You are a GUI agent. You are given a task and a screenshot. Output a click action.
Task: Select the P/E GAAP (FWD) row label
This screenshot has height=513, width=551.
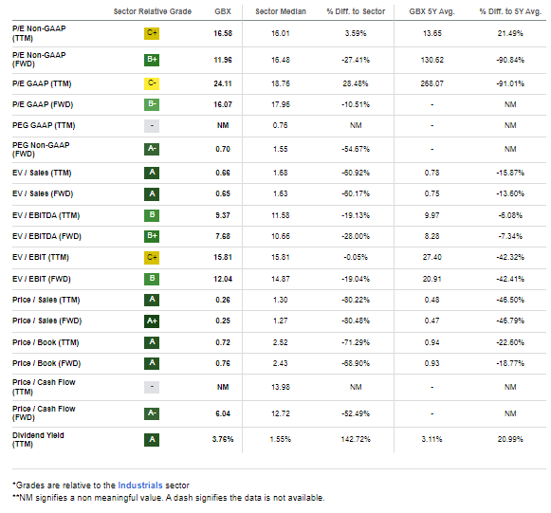coord(43,104)
